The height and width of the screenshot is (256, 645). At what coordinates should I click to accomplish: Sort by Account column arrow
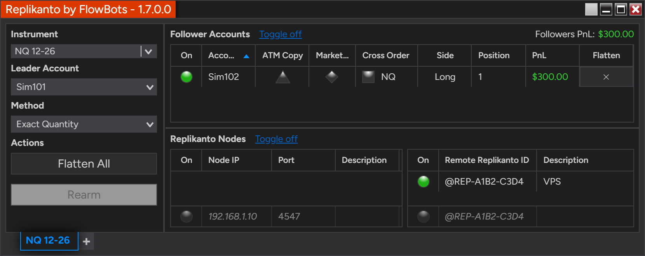(246, 56)
